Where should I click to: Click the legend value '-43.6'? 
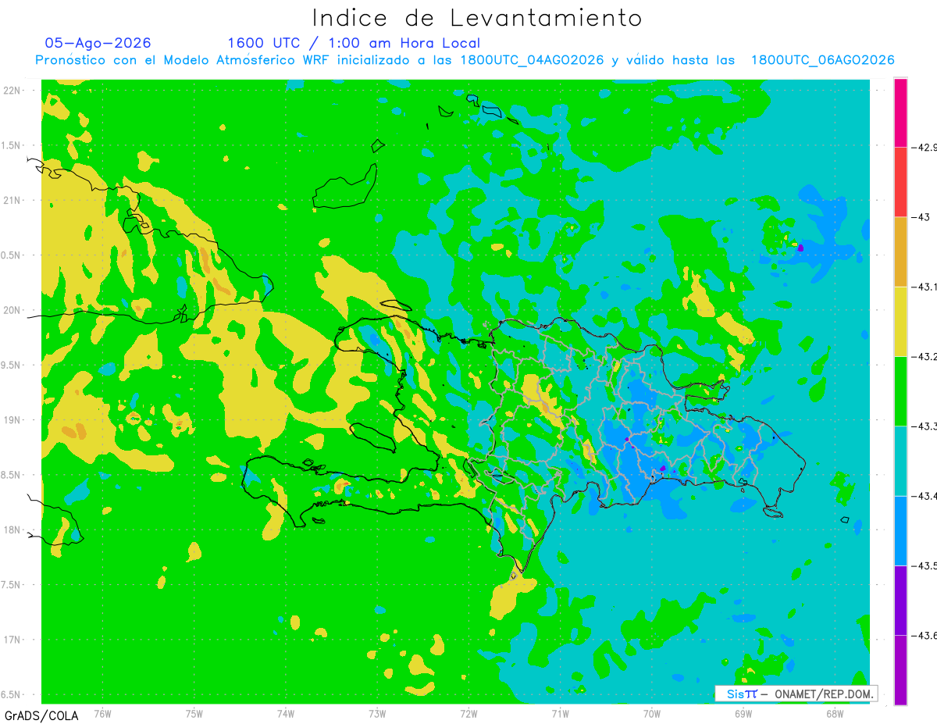coord(925,635)
